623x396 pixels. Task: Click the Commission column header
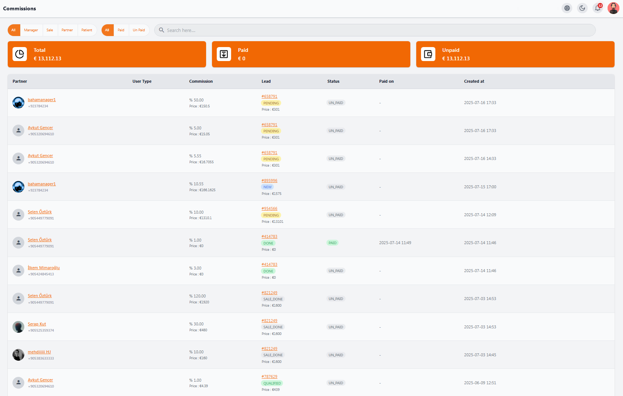(x=201, y=81)
